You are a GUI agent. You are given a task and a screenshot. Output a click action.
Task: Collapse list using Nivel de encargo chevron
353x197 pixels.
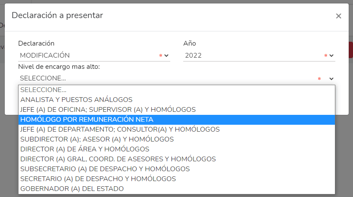coord(331,79)
